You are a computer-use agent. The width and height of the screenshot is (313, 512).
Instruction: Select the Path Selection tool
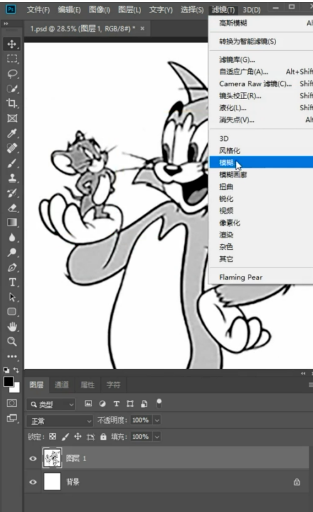[12, 297]
